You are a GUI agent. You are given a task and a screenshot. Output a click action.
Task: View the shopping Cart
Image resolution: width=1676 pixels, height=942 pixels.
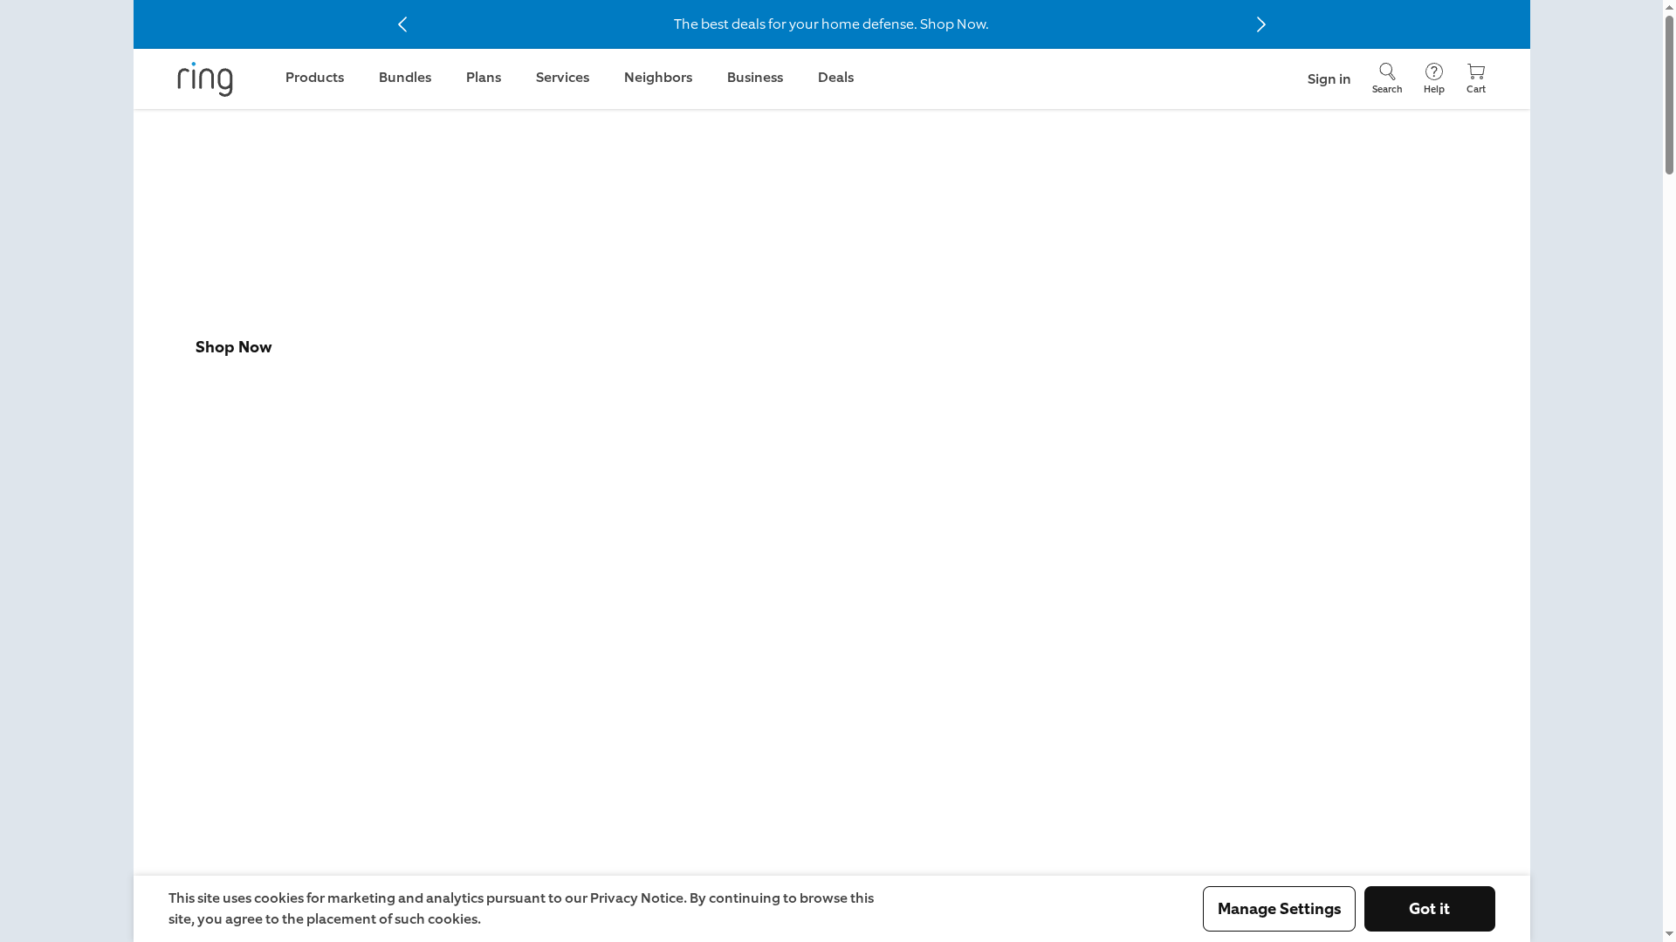pos(1476,78)
